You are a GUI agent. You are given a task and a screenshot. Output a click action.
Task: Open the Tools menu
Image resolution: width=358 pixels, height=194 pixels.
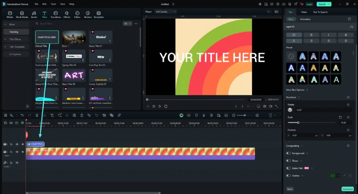(x=54, y=4)
